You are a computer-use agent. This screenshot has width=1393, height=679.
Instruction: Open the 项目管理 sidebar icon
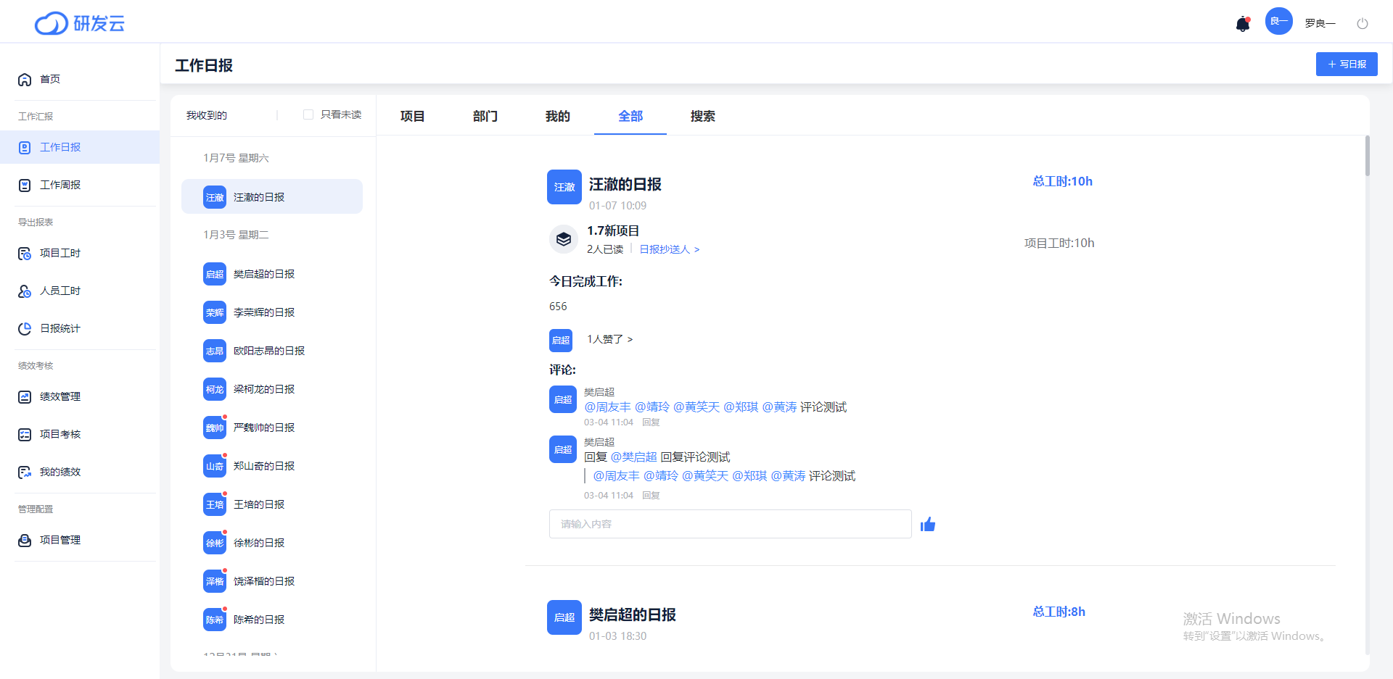[x=25, y=540]
